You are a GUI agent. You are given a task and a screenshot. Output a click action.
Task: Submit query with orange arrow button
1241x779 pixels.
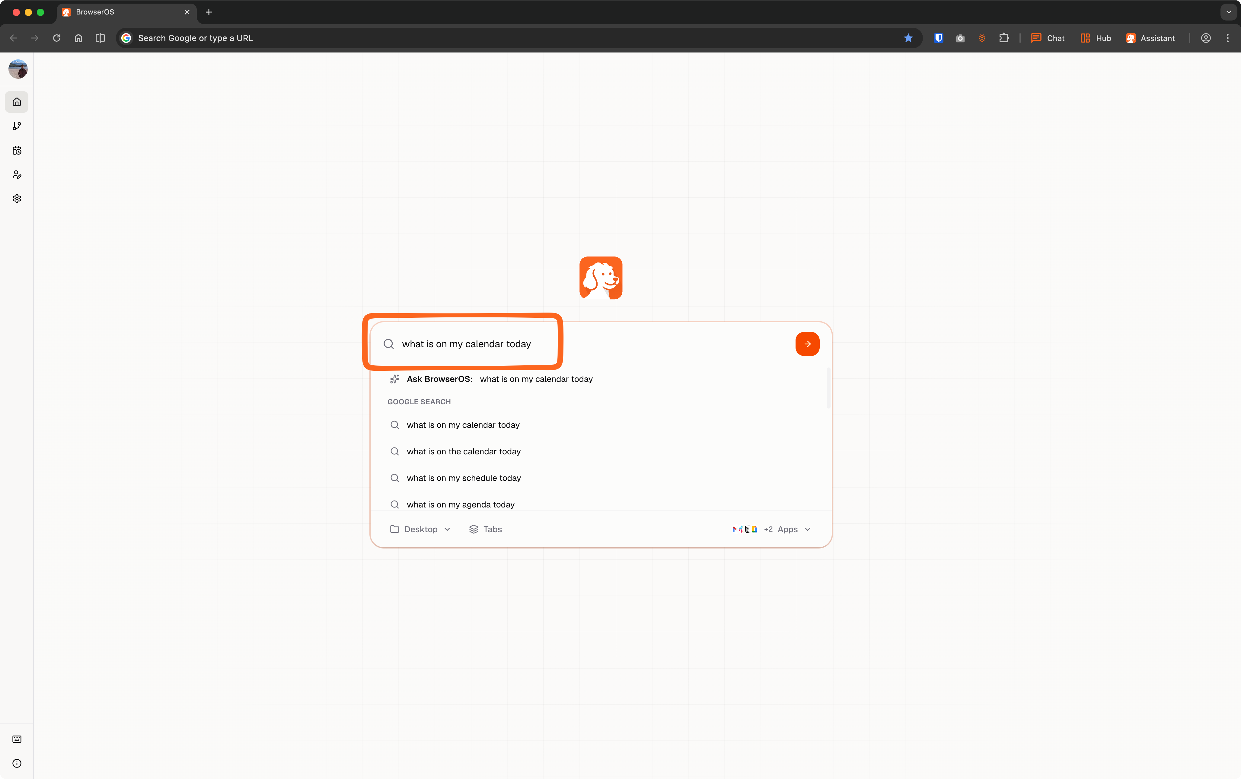[x=807, y=344]
